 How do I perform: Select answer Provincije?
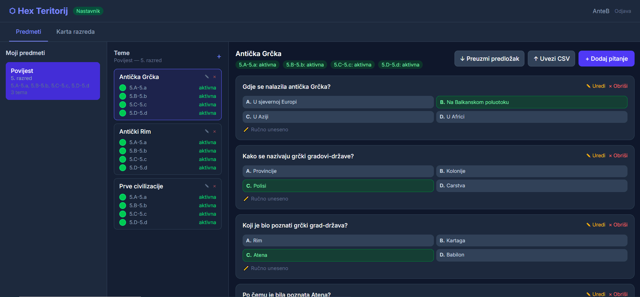pos(338,171)
